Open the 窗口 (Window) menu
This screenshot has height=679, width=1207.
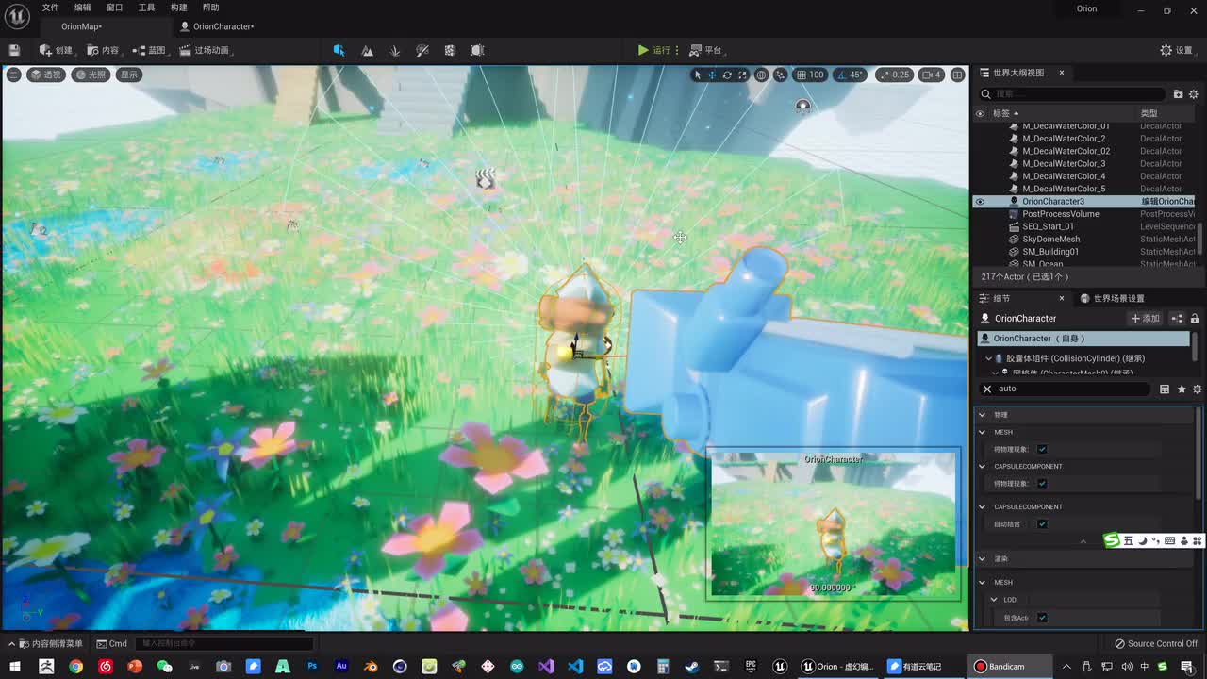[x=114, y=8]
